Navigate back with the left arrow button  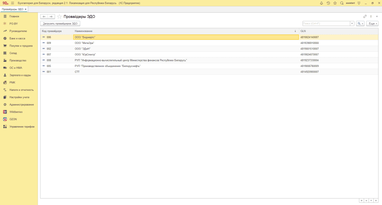click(44, 17)
